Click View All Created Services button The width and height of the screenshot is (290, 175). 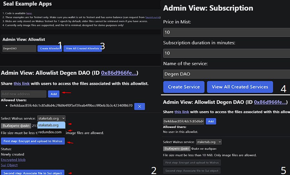pyautogui.click(x=240, y=87)
